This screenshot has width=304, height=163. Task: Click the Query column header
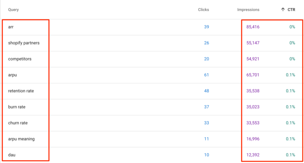(13, 9)
